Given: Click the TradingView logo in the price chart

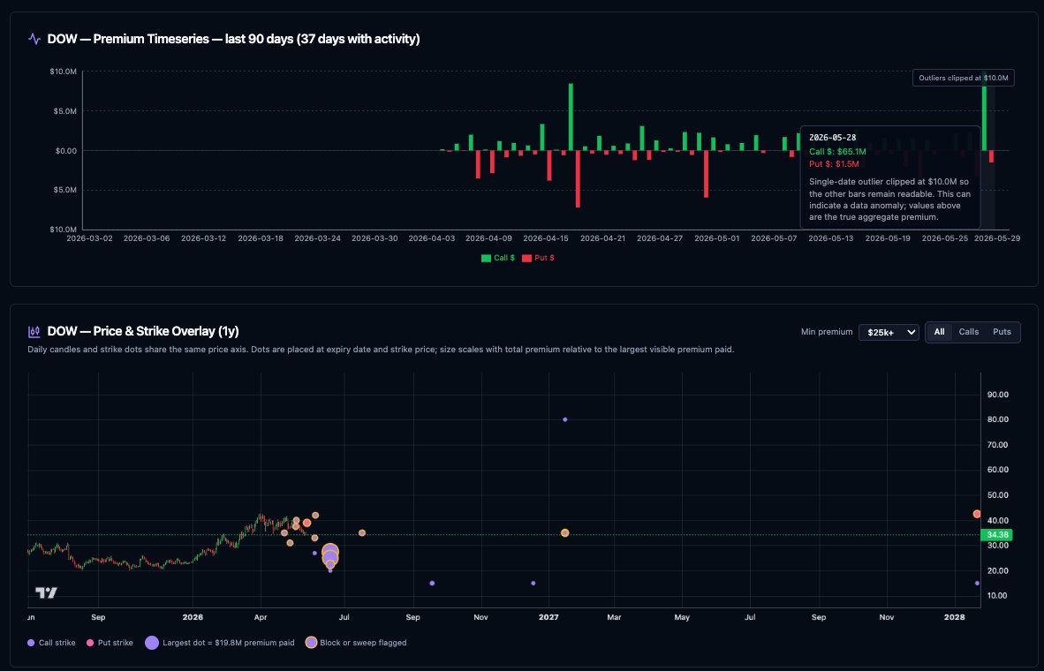Looking at the screenshot, I should pyautogui.click(x=47, y=592).
